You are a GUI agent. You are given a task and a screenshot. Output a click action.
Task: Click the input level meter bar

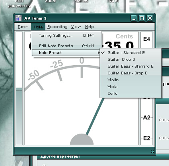pyautogui.click(x=19, y=88)
